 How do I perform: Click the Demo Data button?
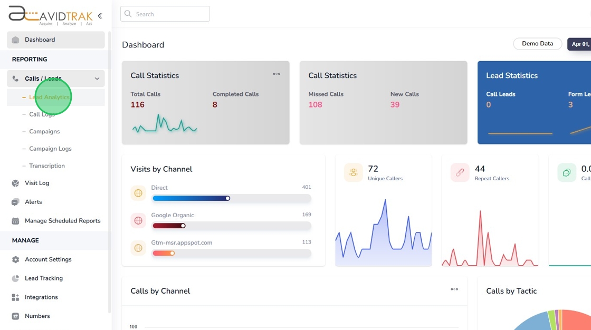tap(537, 44)
